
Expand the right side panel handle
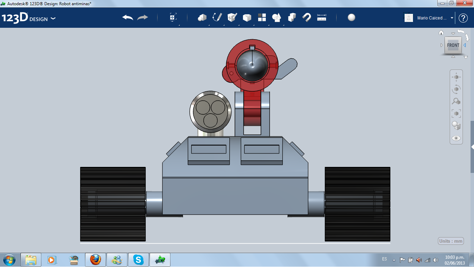coord(472,147)
